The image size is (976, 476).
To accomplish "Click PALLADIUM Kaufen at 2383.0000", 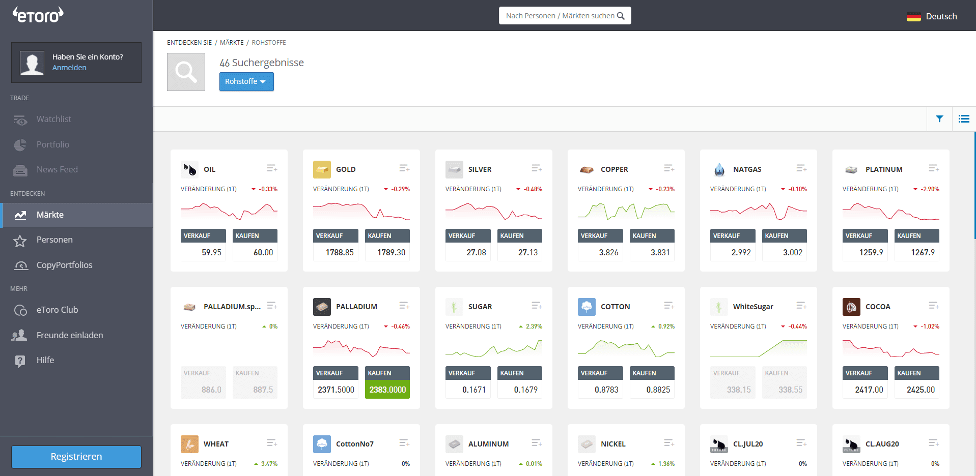I will click(387, 382).
